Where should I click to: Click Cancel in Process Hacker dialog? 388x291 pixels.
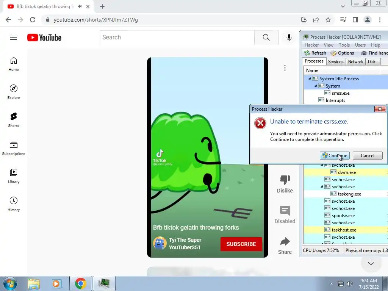coord(368,156)
